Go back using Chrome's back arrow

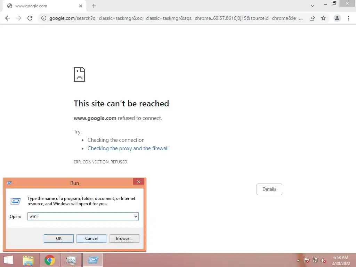(x=8, y=18)
